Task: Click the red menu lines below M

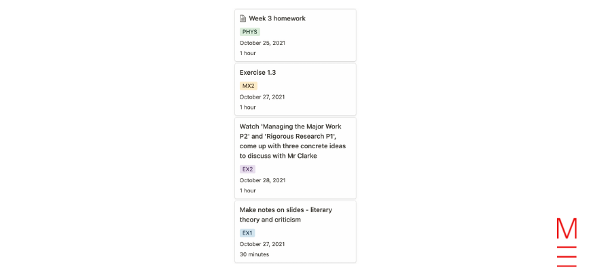Action: 567,256
